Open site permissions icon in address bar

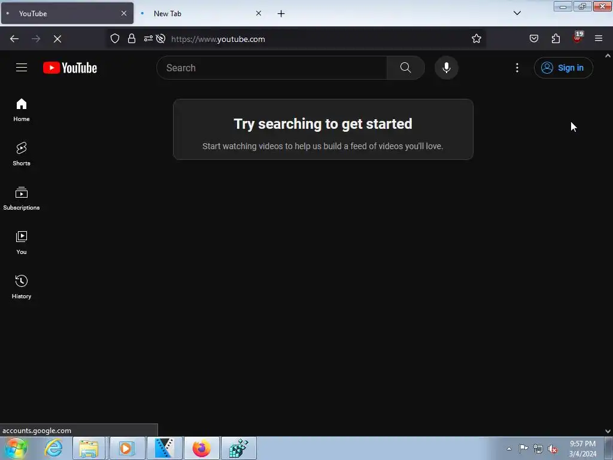tap(148, 38)
